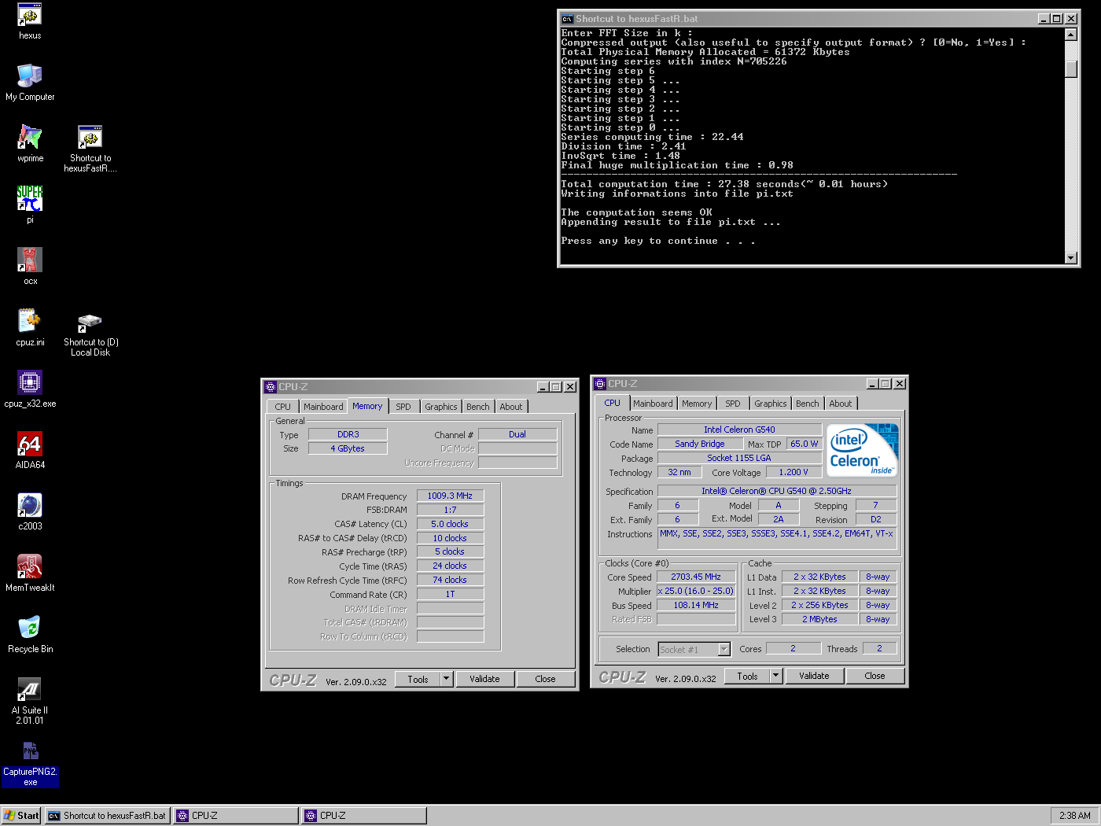Click the 2:38 AM system clock
1101x826 pixels.
pyautogui.click(x=1074, y=816)
